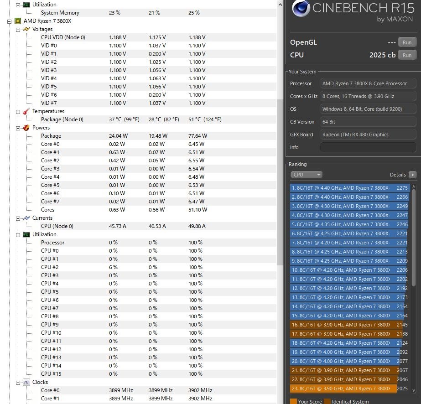This screenshot has width=421, height=404.
Task: Select the CPU #15 utilization row
Action: point(158,373)
